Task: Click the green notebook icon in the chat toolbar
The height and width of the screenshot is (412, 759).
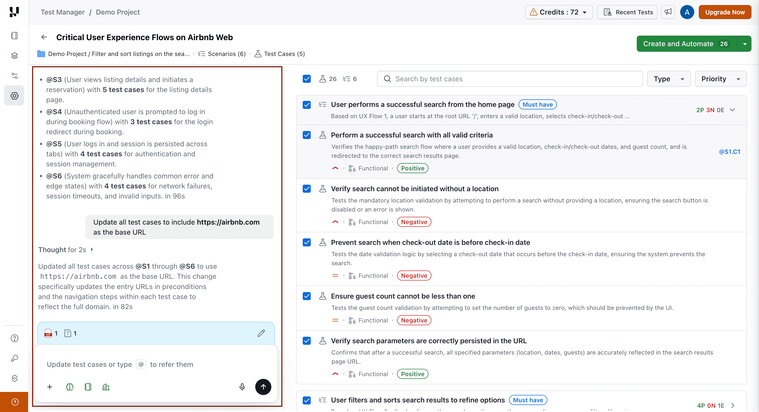Action: pyautogui.click(x=88, y=387)
